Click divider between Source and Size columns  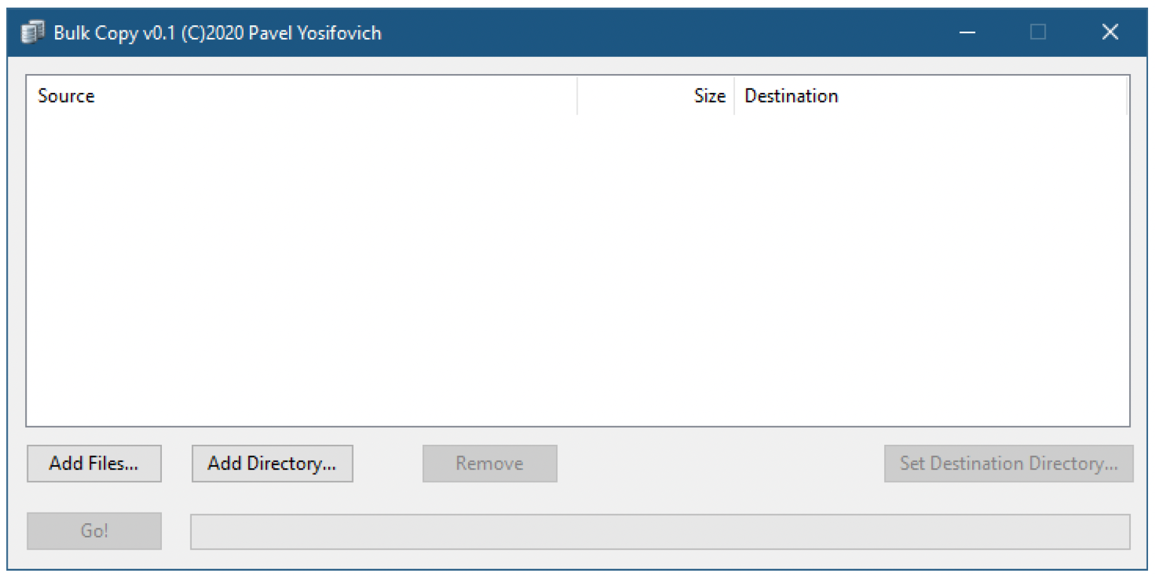coord(577,96)
